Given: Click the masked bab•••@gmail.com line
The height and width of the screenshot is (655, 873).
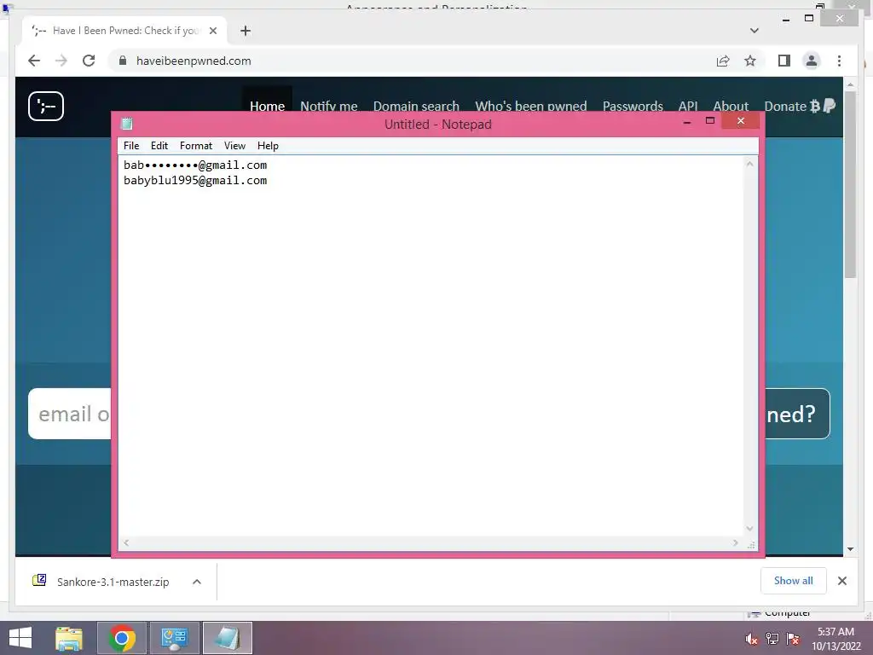Looking at the screenshot, I should coord(195,165).
